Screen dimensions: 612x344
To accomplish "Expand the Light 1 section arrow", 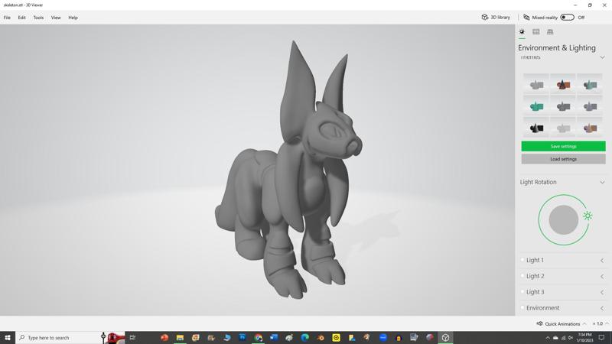I will pos(602,260).
